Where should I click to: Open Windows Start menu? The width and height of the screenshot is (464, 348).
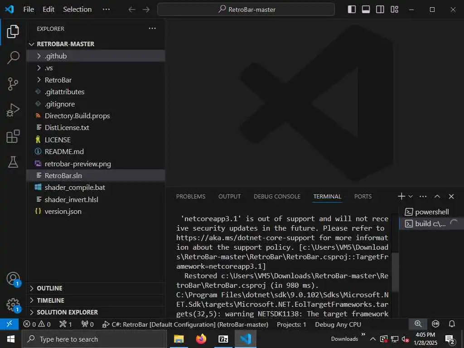(x=11, y=339)
